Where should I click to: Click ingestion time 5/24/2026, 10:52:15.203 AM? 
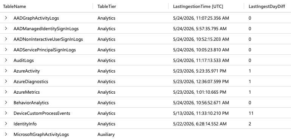(x=201, y=39)
